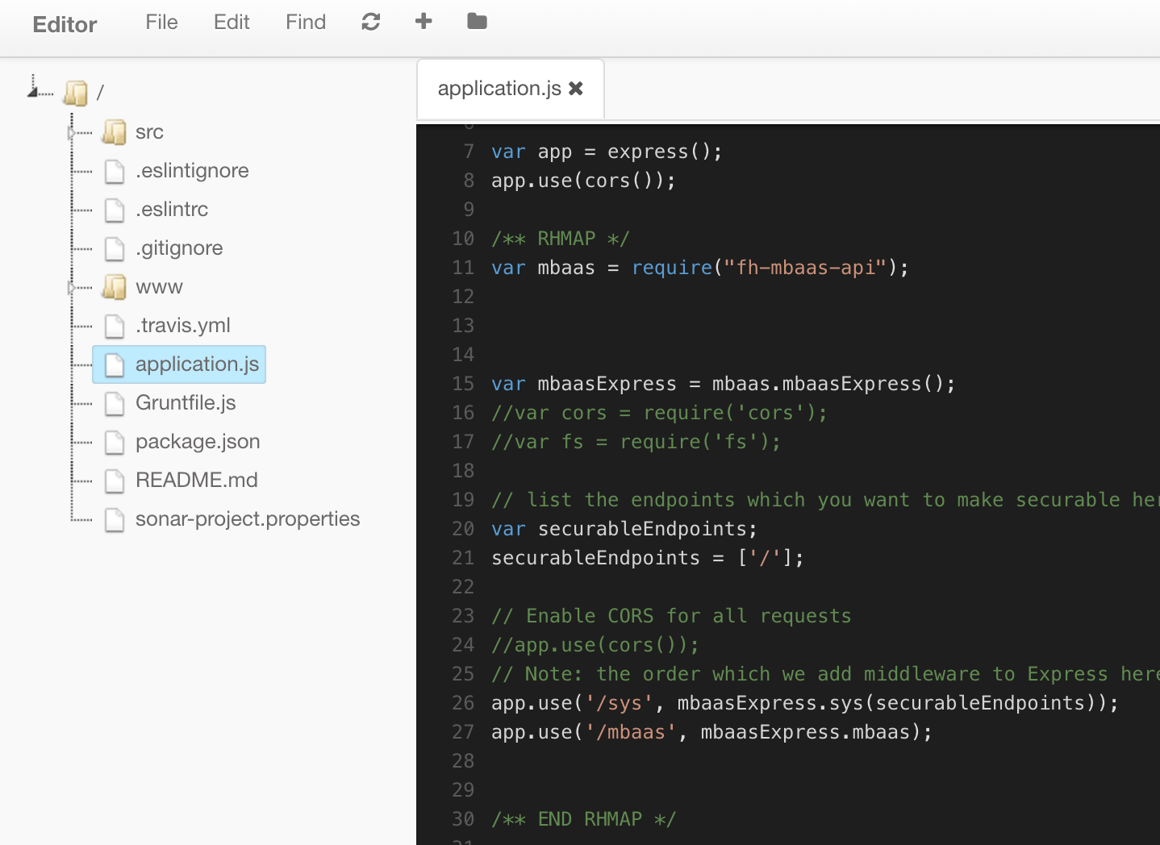Click the package.json file icon

coord(115,442)
